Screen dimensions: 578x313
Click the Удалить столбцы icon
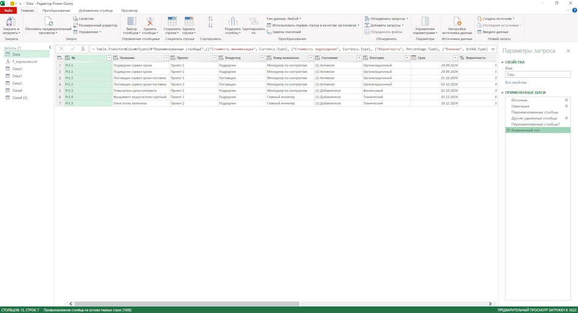(150, 21)
